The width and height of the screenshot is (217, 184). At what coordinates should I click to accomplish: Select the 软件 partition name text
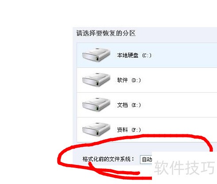coord(122,80)
